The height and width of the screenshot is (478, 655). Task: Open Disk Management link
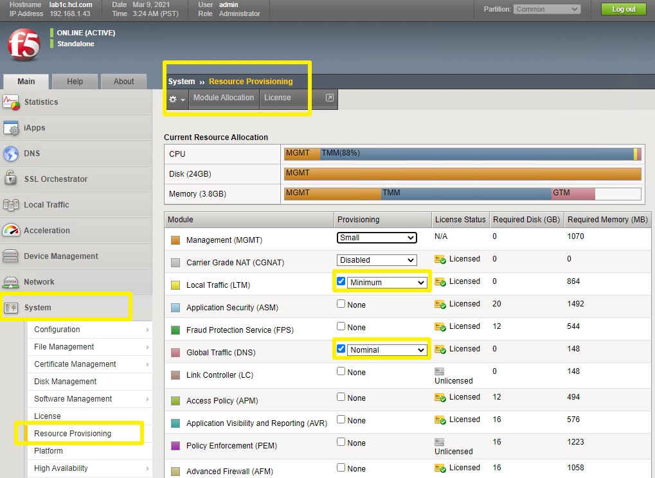click(65, 382)
